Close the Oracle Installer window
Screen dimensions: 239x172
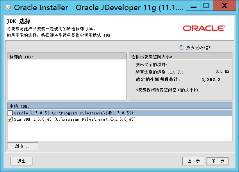pyautogui.click(x=225, y=5)
